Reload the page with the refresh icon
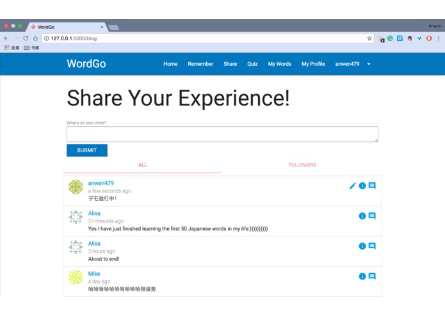Viewport: 445px width, 316px height. (x=26, y=38)
